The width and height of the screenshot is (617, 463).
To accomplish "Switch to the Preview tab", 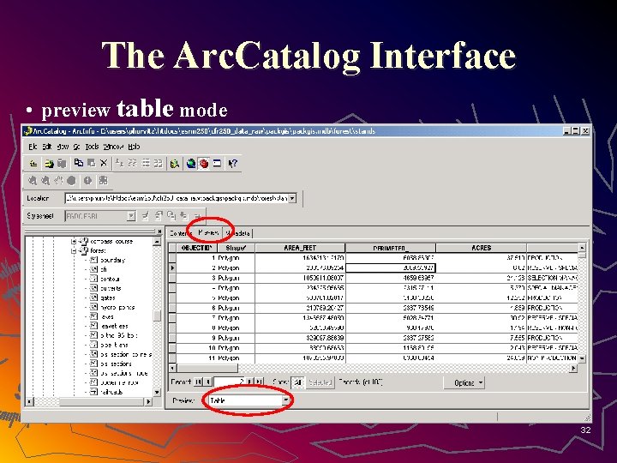I will click(208, 232).
